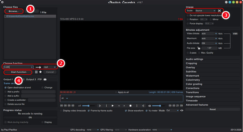Enable Display video timecode

(x=61, y=111)
